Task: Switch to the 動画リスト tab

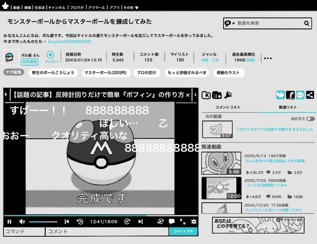Action: (x=288, y=107)
